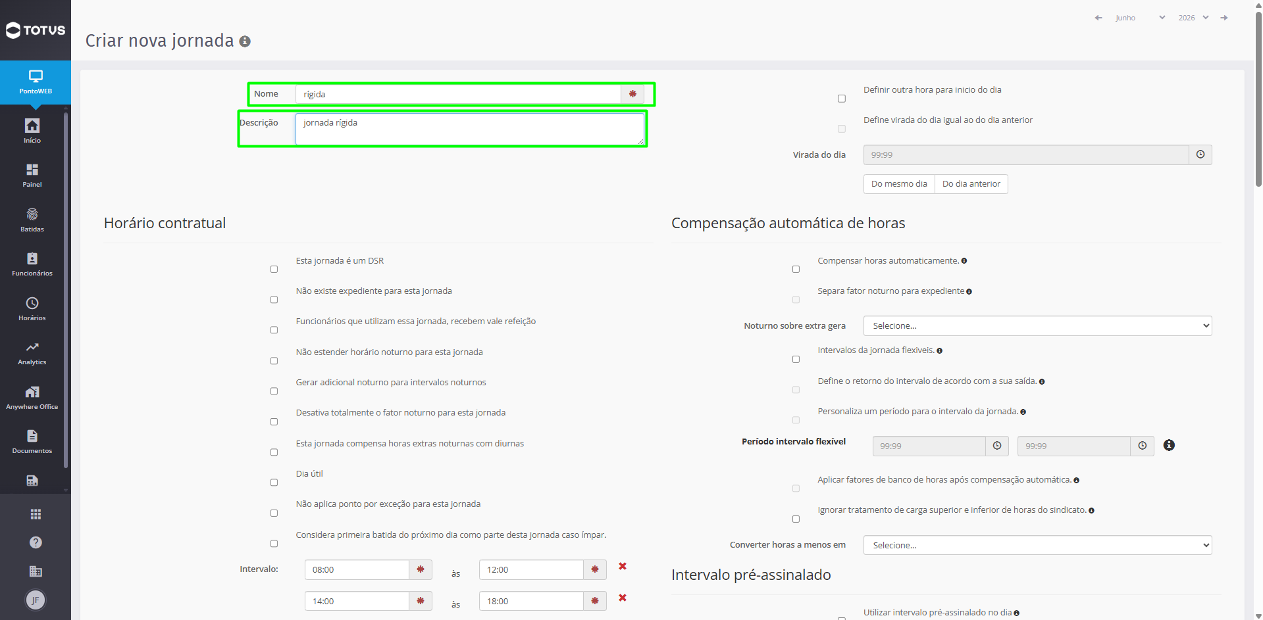This screenshot has height=620, width=1263.
Task: Select Do mesmo dia option
Action: tap(899, 184)
